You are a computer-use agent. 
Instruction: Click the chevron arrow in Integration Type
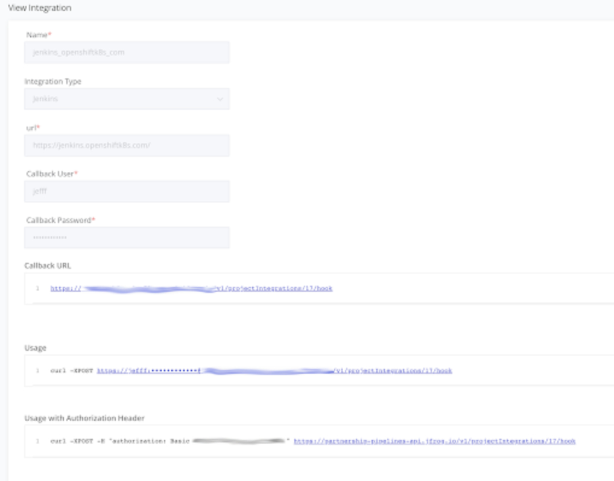pos(220,99)
